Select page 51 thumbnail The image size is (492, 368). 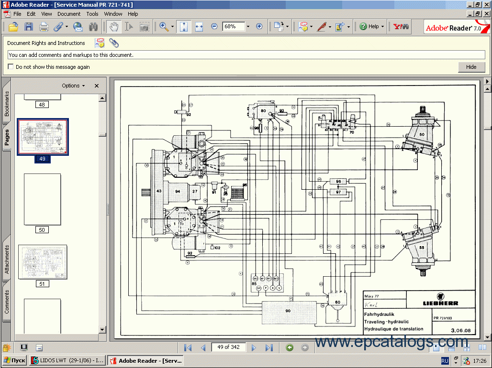(x=43, y=262)
